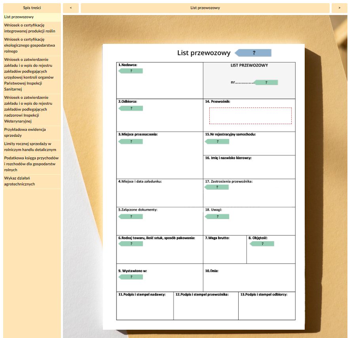Open Wykaz działań agrotechnicznych
The image size is (351, 338).
point(32,181)
